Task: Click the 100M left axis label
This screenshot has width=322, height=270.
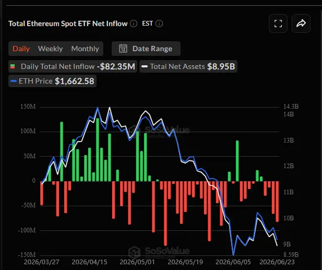Action: [28, 131]
